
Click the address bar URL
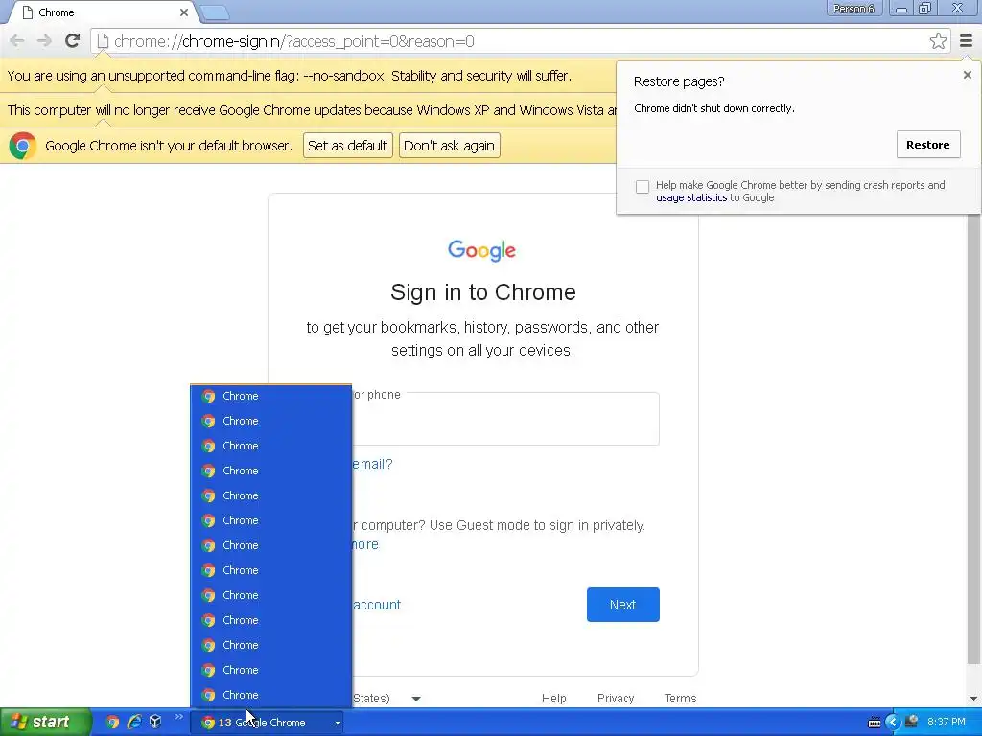click(293, 41)
